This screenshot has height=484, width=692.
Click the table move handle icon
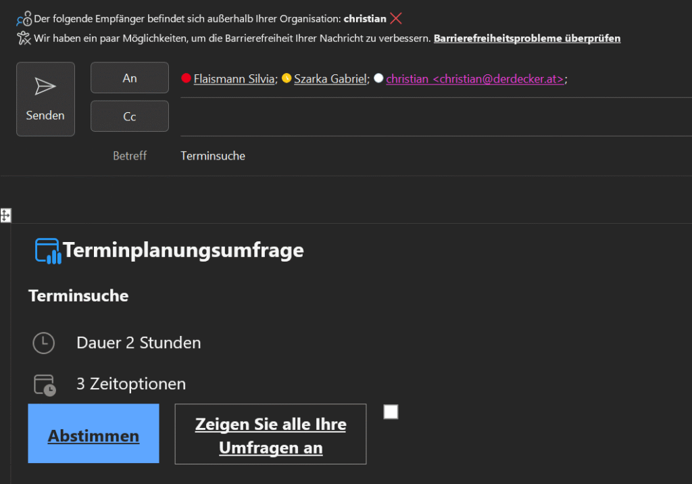[5, 216]
